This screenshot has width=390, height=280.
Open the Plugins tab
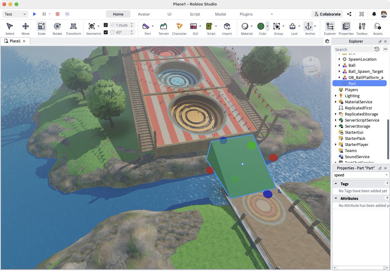pos(246,14)
